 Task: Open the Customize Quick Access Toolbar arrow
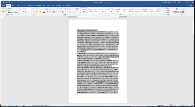(12, 2)
